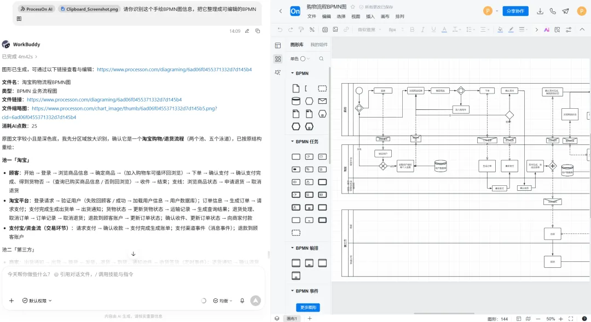Select the envelope message shape
Viewport: 591px width, 322px height.
coord(322,101)
